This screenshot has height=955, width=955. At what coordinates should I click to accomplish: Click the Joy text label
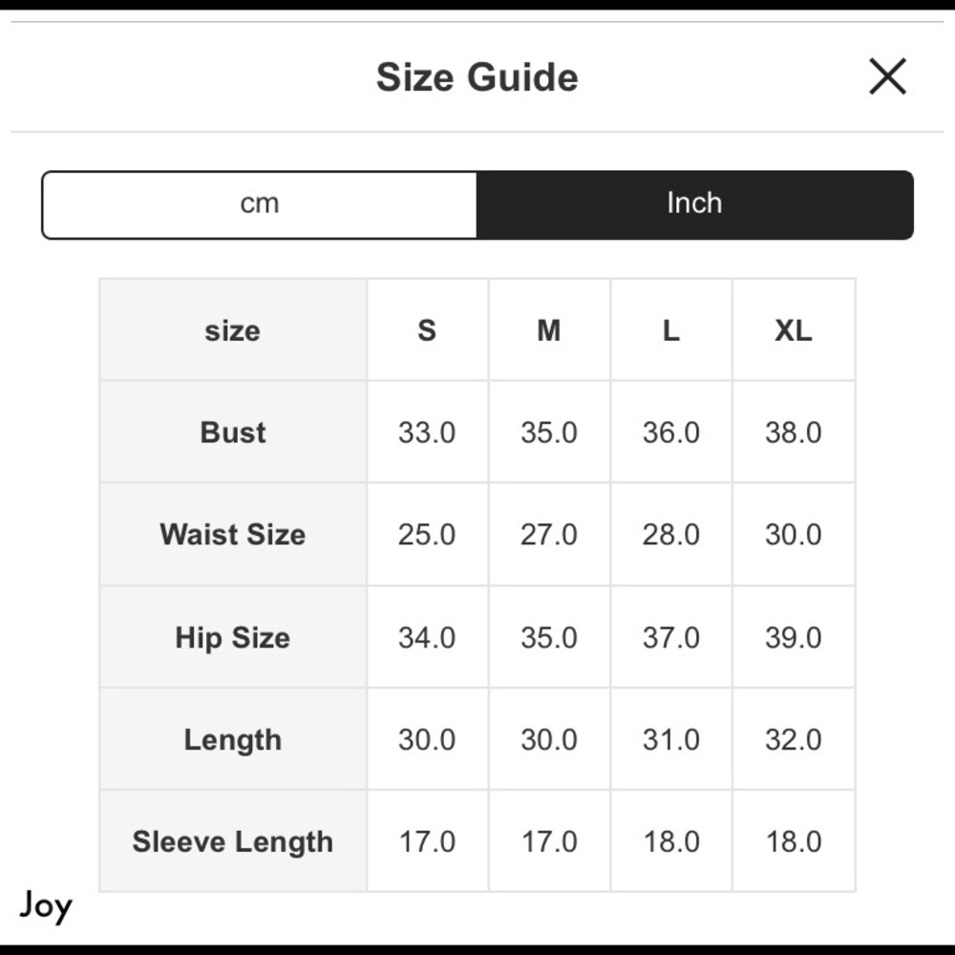point(46,905)
